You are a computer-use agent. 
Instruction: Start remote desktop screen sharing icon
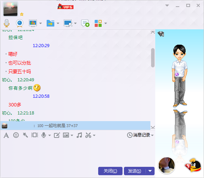click(68, 23)
